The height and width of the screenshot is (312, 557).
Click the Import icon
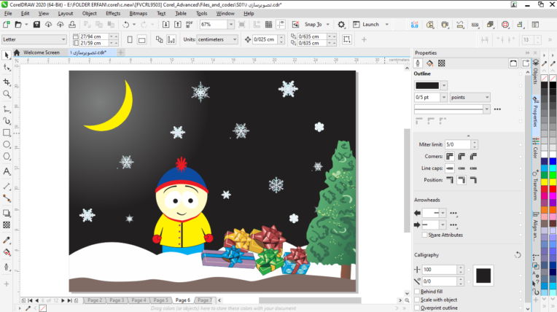click(x=165, y=25)
